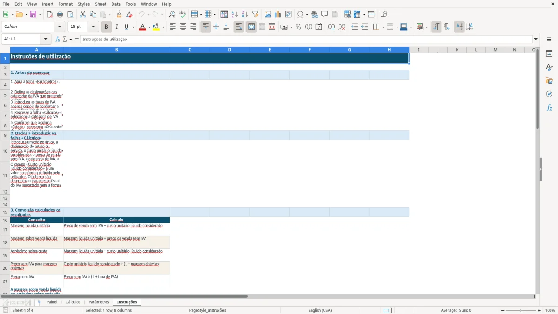Open the 15 pt font size dropdown
The height and width of the screenshot is (314, 558).
93,27
